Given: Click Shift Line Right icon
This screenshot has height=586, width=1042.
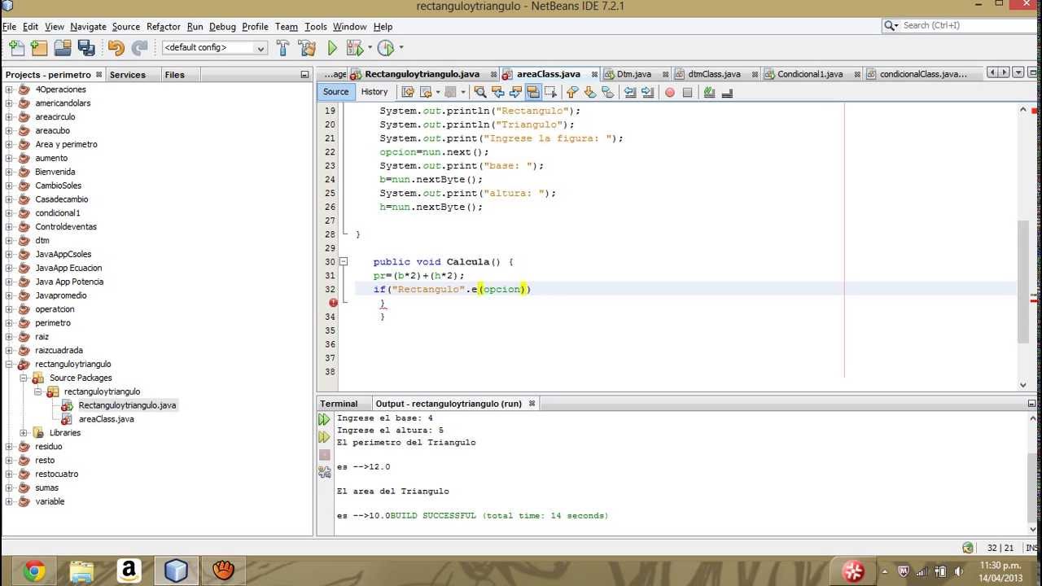Looking at the screenshot, I should click(647, 92).
